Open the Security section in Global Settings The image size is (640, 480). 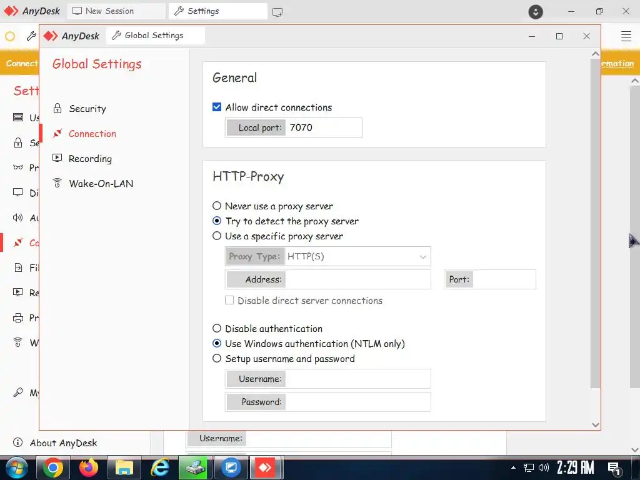87,109
